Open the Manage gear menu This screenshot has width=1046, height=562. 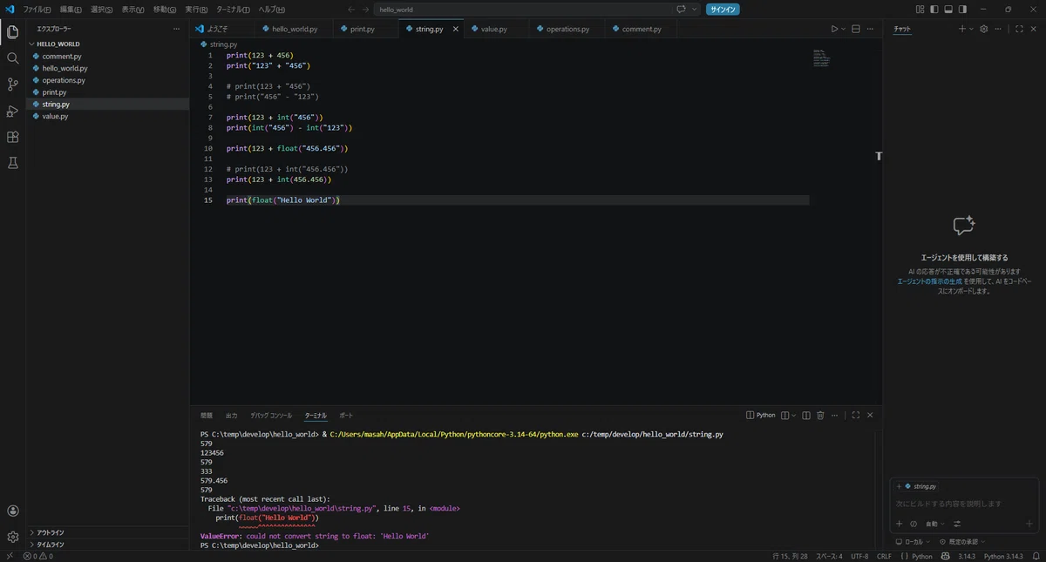click(12, 537)
